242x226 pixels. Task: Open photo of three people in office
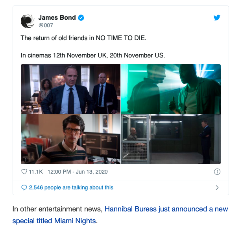tap(70, 89)
